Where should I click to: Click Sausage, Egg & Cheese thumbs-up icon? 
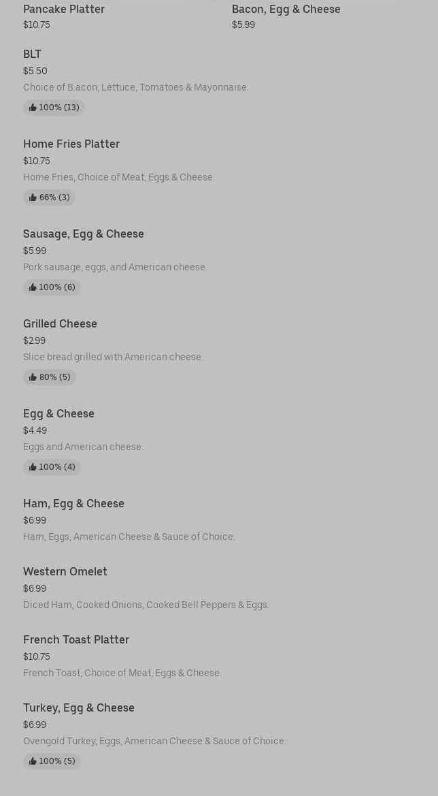click(x=33, y=287)
